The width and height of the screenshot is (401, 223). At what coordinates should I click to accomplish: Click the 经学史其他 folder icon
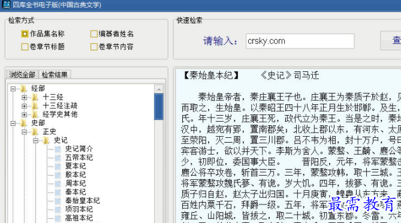[x=35, y=114]
